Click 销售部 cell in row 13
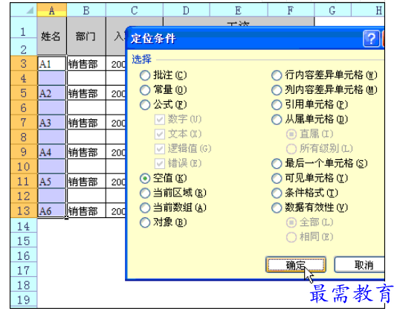This screenshot has width=400, height=317. click(86, 211)
